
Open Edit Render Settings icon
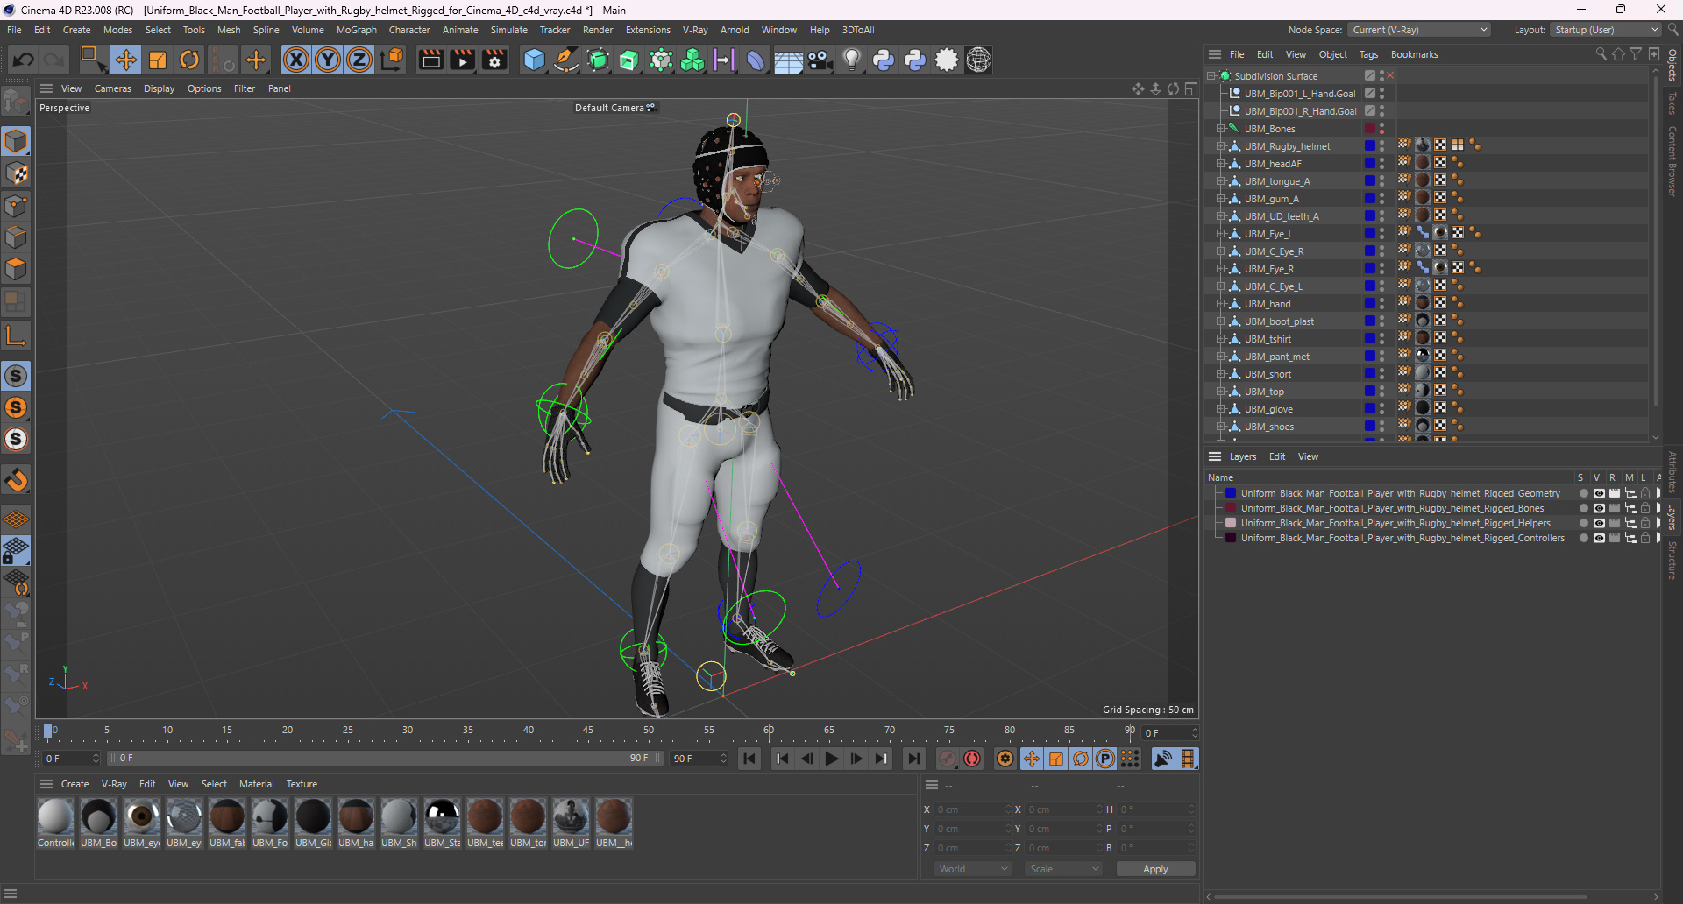(494, 60)
